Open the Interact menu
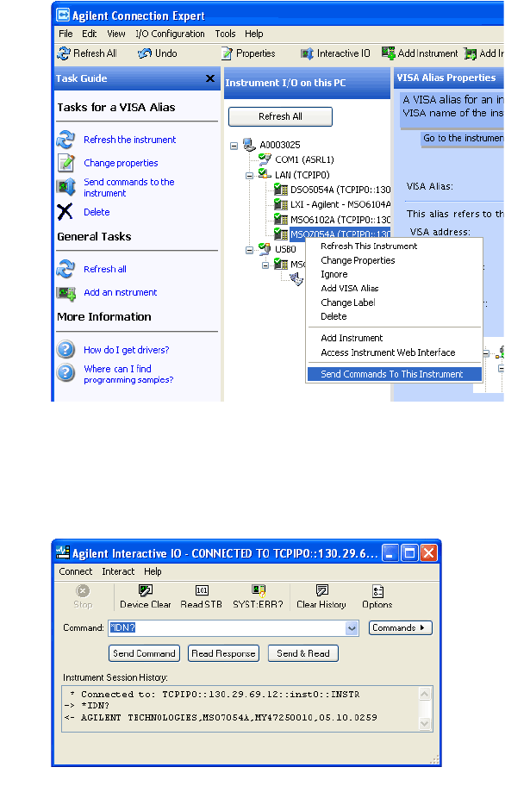The width and height of the screenshot is (505, 792). [x=118, y=571]
